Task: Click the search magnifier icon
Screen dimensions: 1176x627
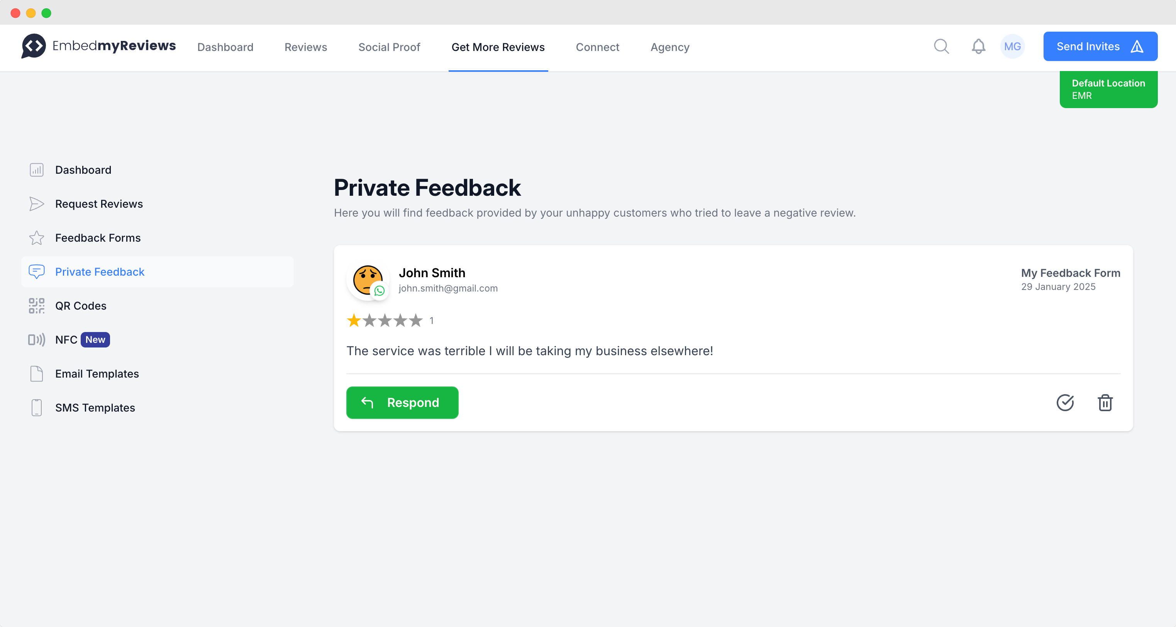Action: (x=941, y=47)
